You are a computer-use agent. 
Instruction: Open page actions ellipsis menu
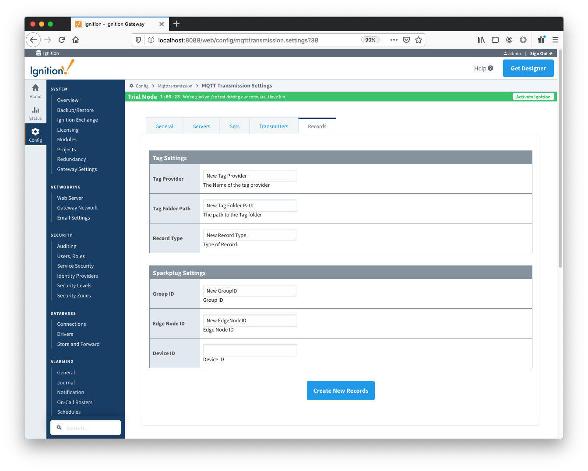(394, 40)
